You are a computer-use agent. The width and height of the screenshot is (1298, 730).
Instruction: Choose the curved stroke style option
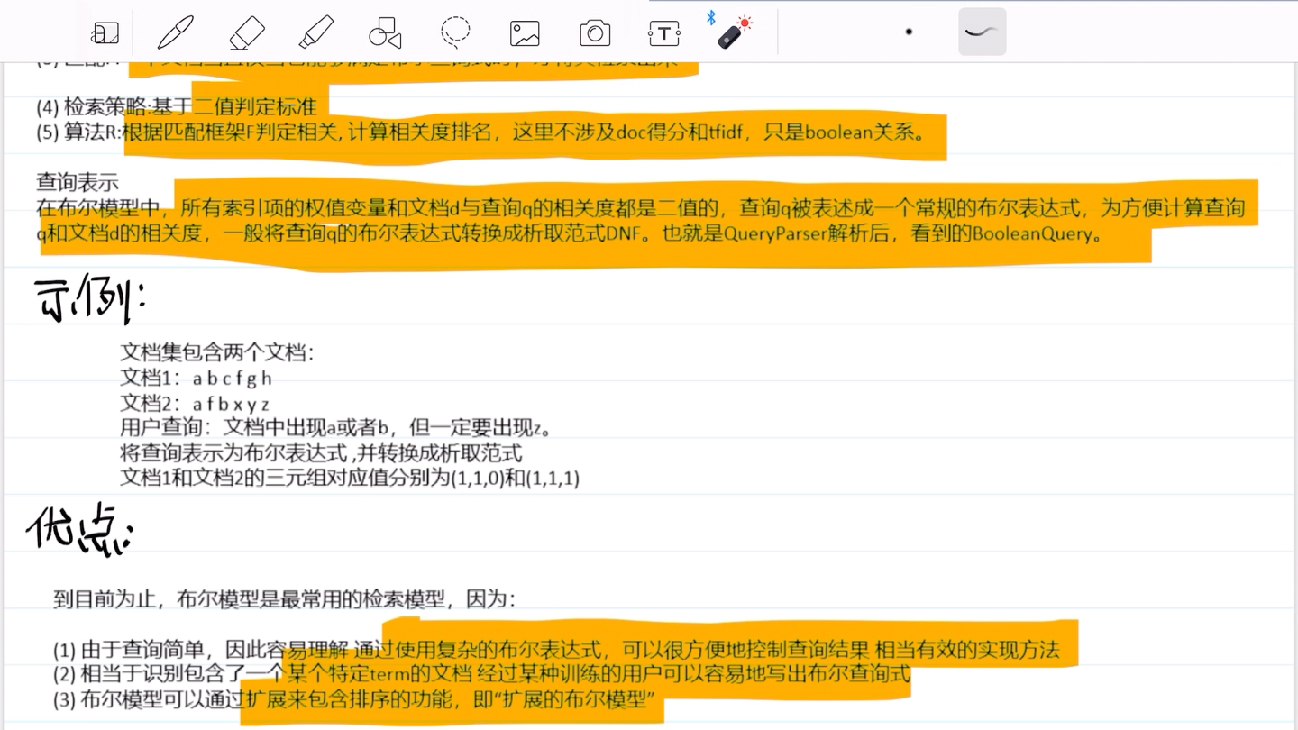(x=982, y=32)
